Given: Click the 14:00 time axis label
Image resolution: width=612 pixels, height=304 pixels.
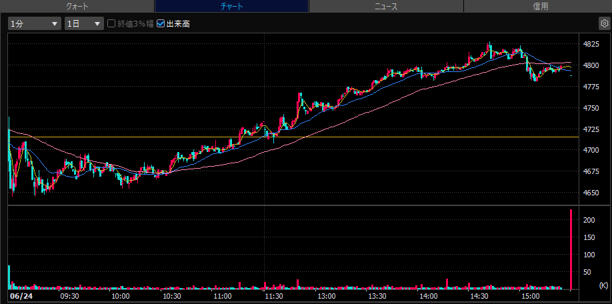Looking at the screenshot, I should click(x=429, y=296).
